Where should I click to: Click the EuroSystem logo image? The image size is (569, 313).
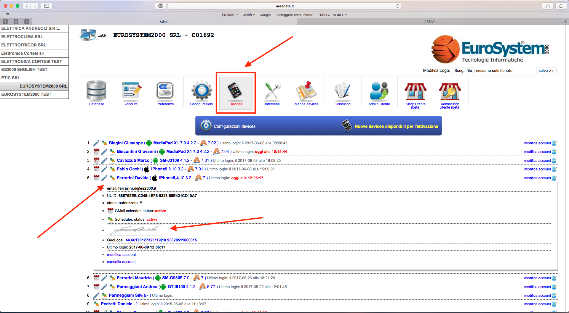click(490, 49)
